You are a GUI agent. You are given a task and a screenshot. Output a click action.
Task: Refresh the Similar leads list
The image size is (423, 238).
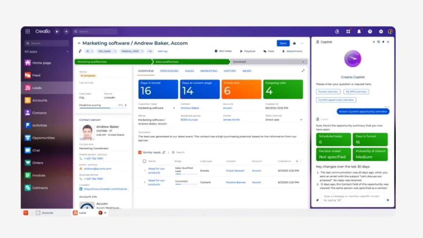164,152
